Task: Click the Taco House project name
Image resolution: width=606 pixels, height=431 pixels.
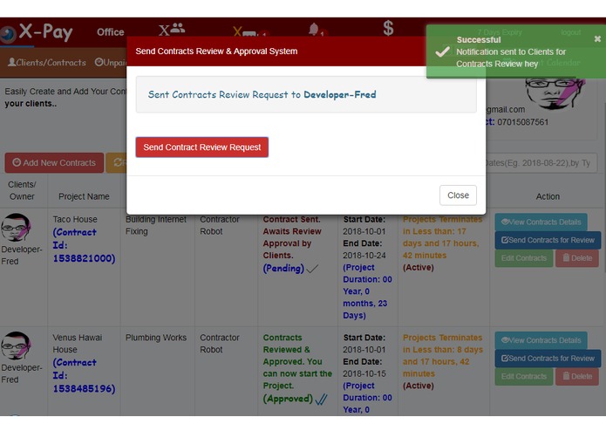Action: 75,219
